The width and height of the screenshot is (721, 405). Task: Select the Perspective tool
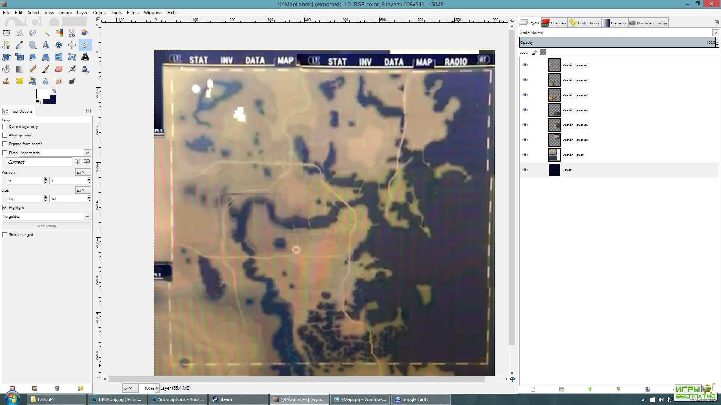click(46, 57)
